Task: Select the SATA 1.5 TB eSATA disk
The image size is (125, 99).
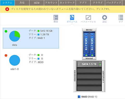Action: pos(89,64)
